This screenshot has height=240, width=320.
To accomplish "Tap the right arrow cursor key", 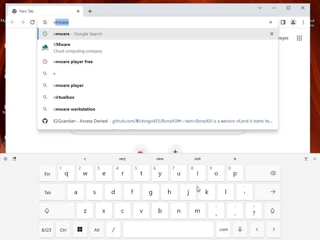I will pos(274,230).
